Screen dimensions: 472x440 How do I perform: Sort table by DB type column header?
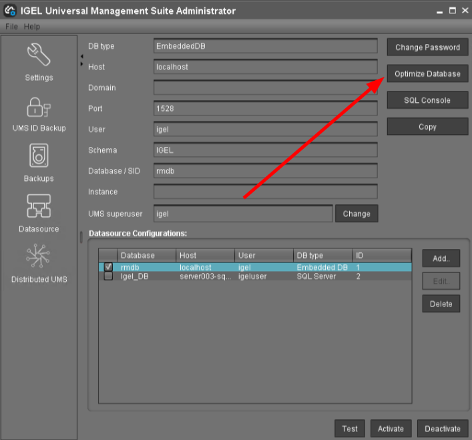[x=322, y=256]
